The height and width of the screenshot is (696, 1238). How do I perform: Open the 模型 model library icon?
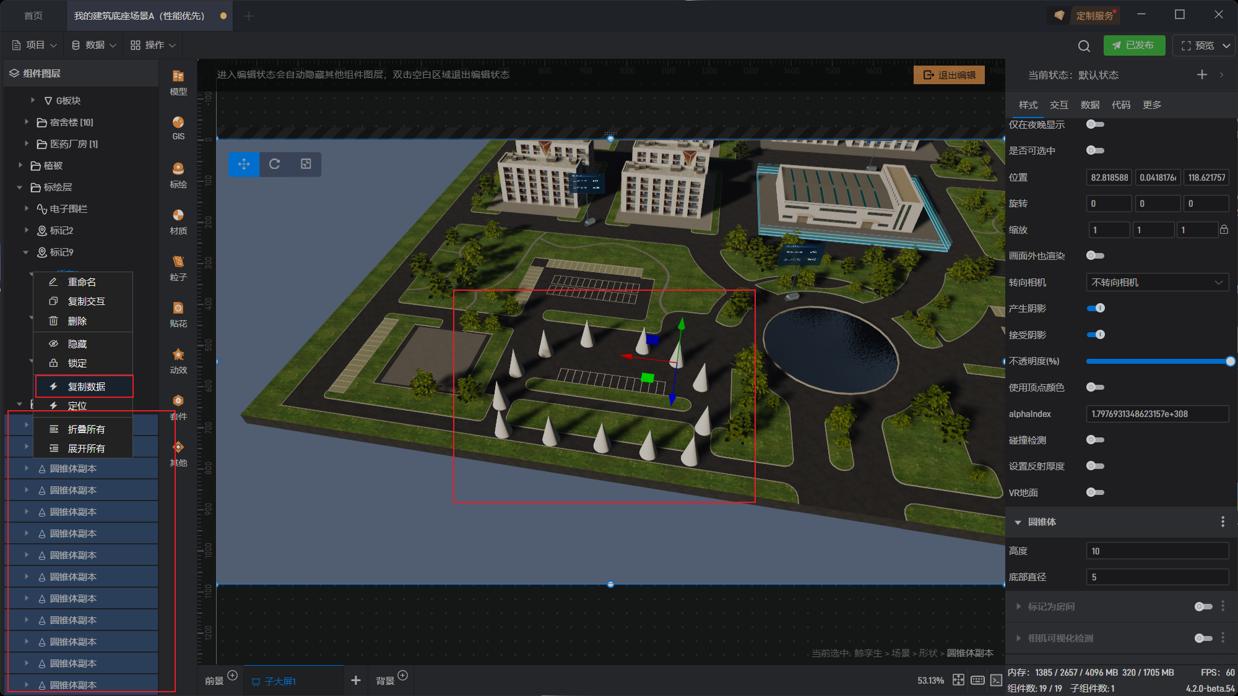pos(178,81)
